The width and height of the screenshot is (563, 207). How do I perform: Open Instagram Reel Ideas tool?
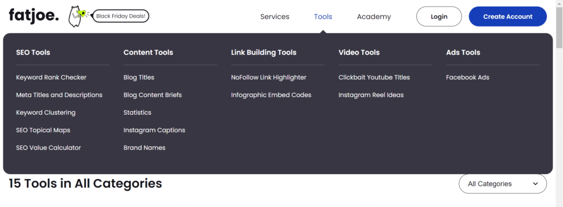point(371,95)
